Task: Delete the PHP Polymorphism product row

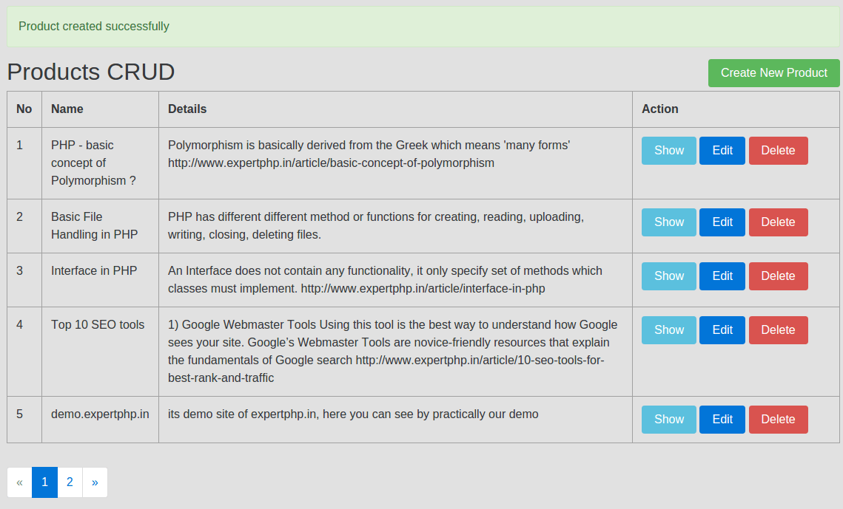Action: pos(778,151)
